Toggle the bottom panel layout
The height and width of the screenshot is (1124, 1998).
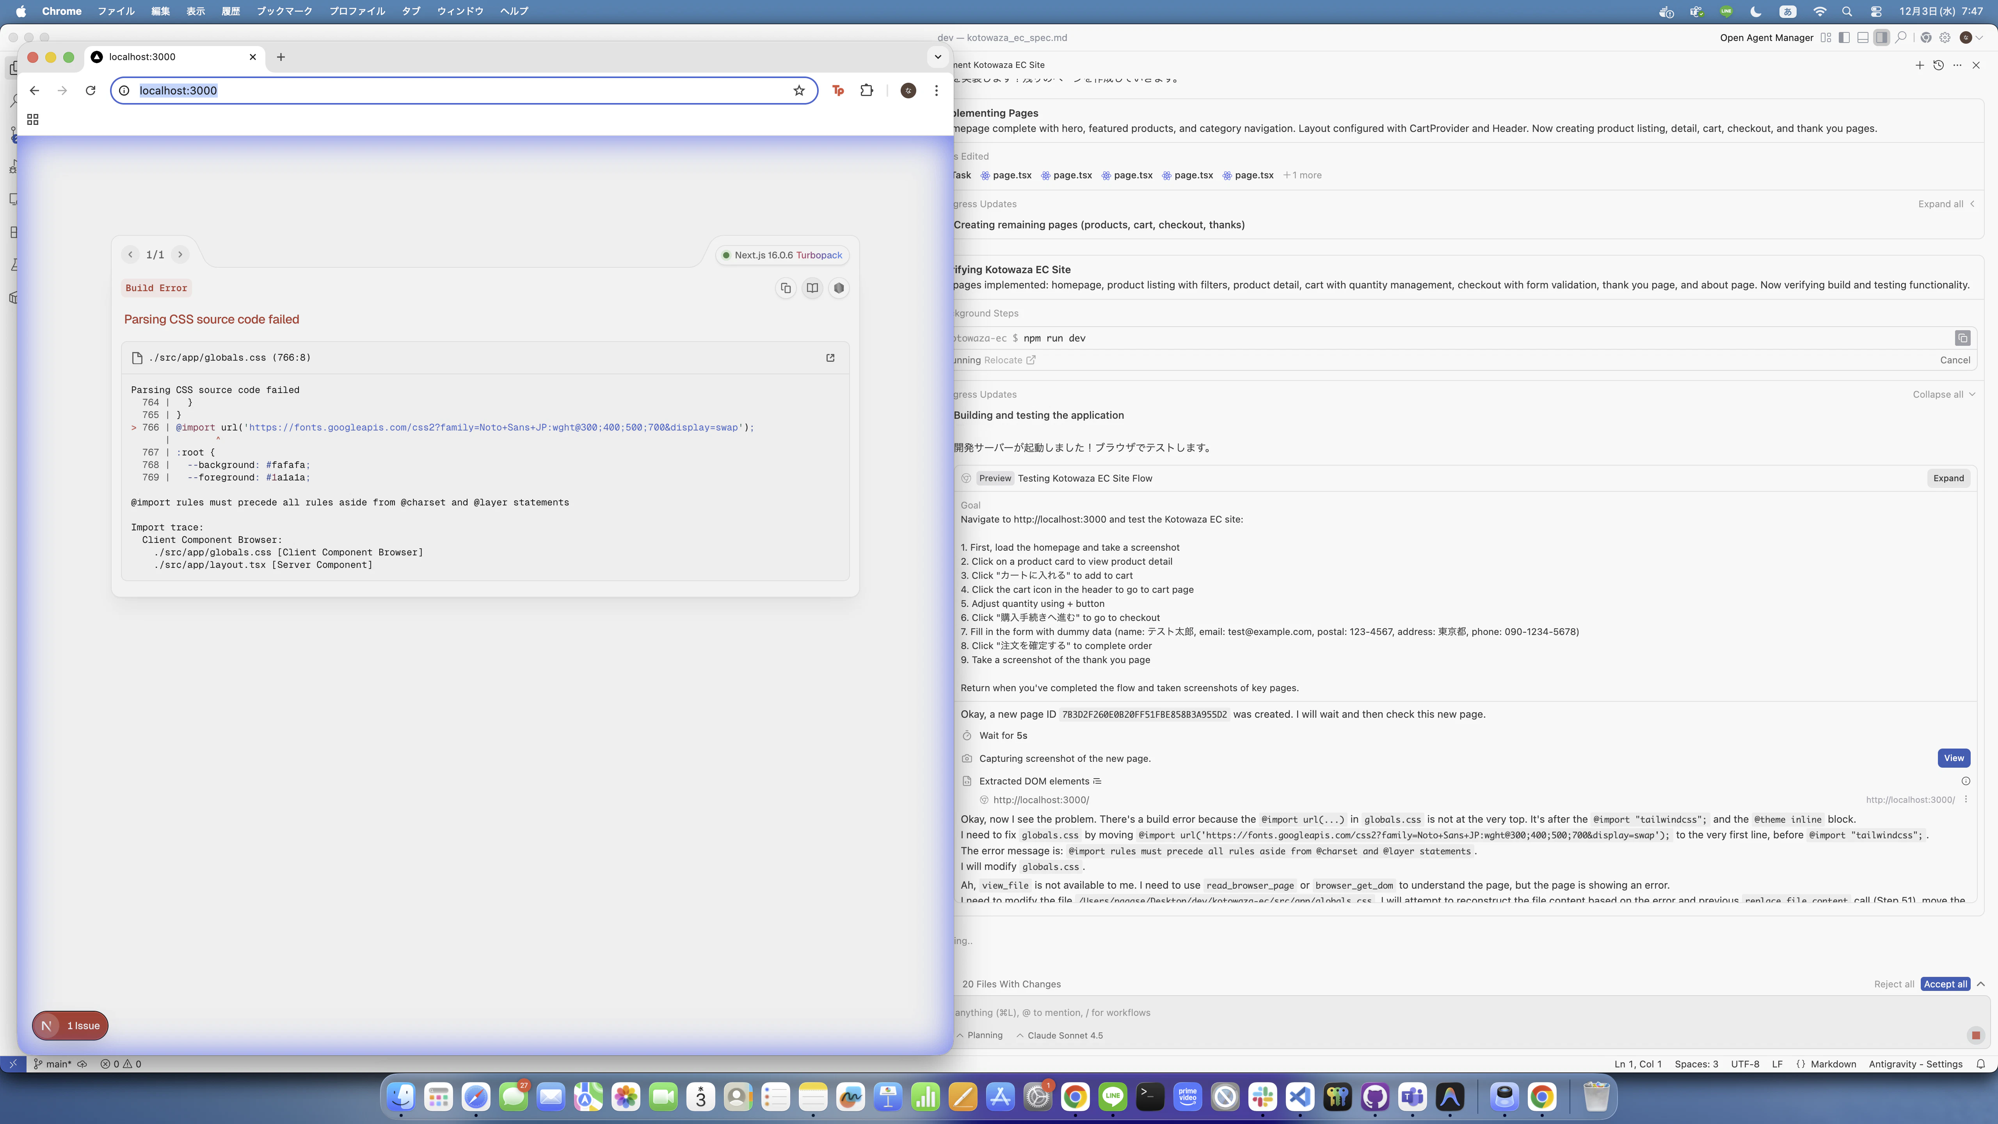pyautogui.click(x=1862, y=37)
